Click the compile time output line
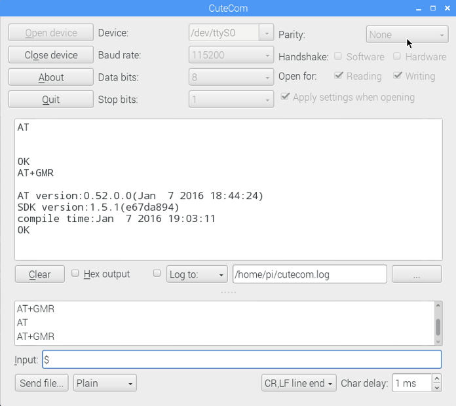The image size is (456, 406). 117,219
